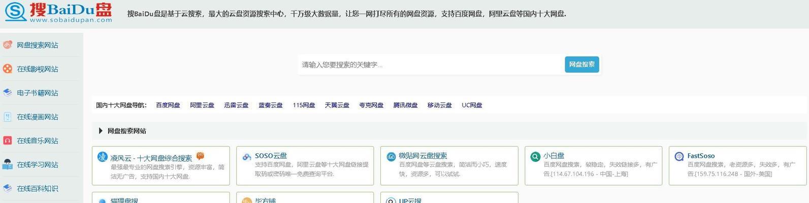This screenshot has width=809, height=203.
Task: Click the 微贴网云盘搜索 logo icon
Action: tap(391, 157)
